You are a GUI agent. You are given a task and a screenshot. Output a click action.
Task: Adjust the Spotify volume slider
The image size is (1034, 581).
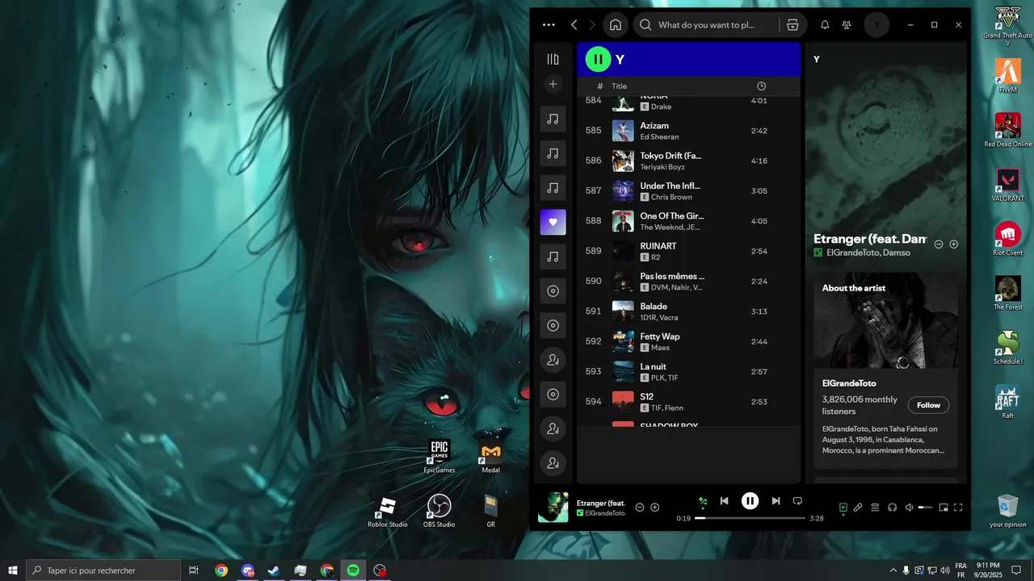(926, 508)
